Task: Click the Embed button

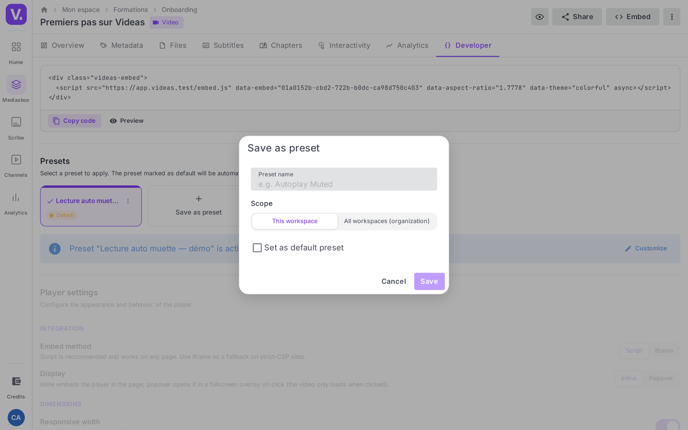Action: [x=633, y=17]
